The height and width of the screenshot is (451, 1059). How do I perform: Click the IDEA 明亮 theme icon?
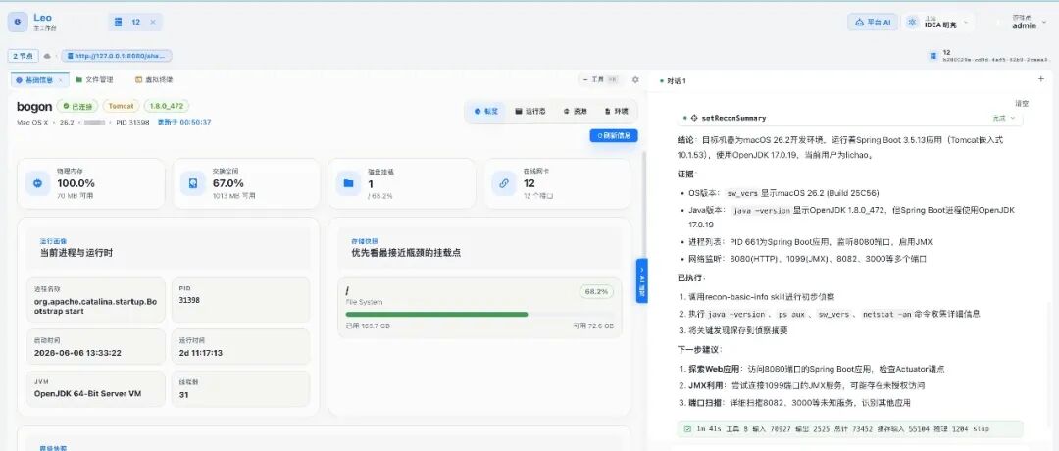pos(913,23)
